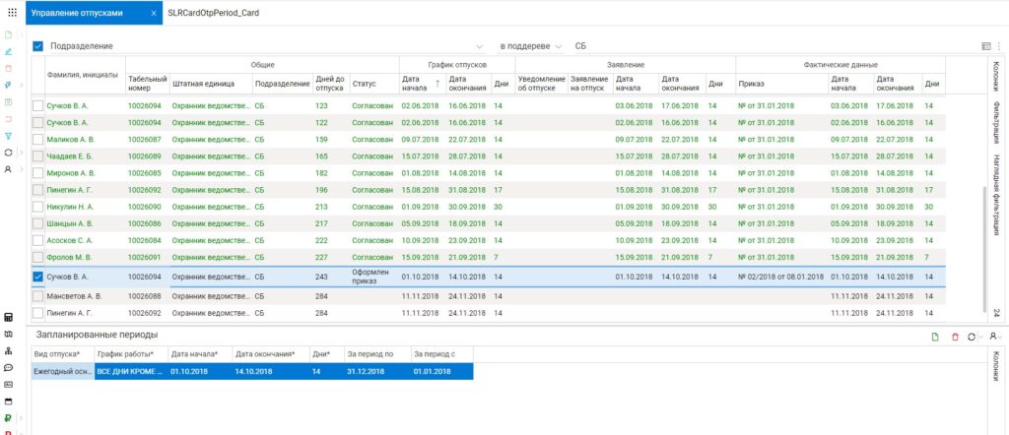Click the refresh icon in left toolbar
This screenshot has width=1009, height=435.
[x=8, y=153]
